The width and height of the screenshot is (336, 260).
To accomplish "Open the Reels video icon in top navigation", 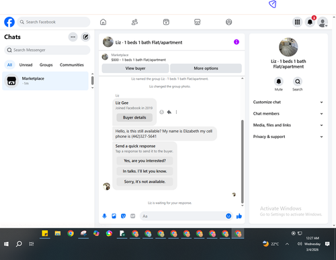I will pyautogui.click(x=166, y=22).
